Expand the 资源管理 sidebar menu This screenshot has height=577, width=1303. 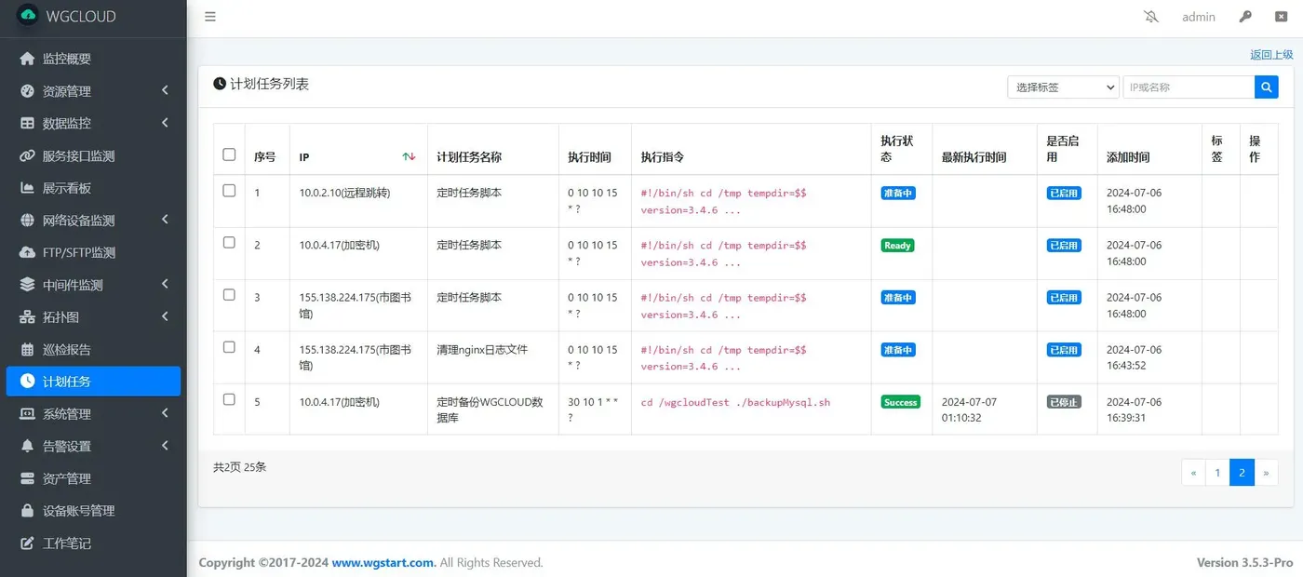(x=93, y=91)
